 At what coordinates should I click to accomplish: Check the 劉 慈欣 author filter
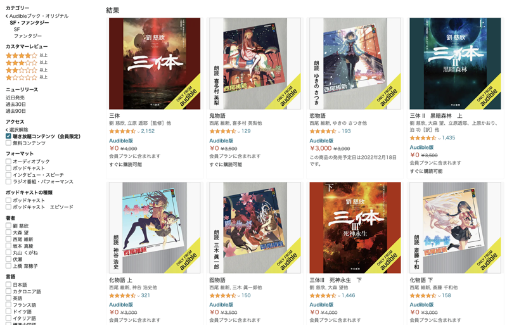8,226
